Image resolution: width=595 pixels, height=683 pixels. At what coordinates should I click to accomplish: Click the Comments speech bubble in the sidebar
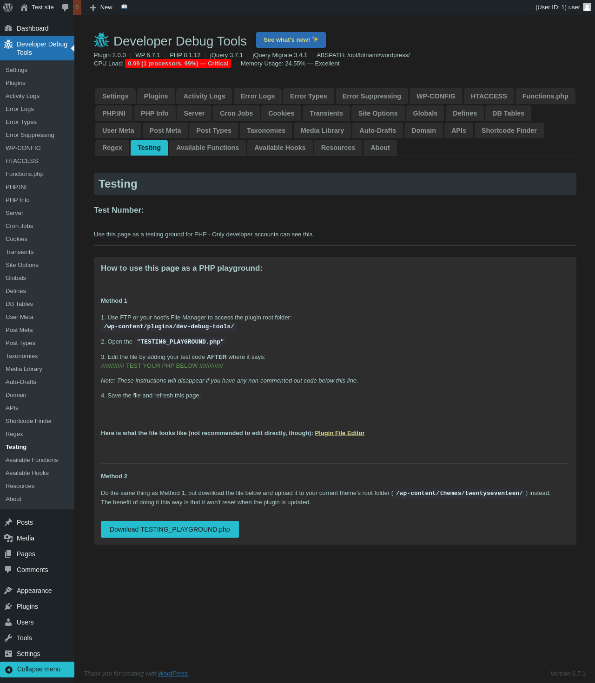coord(8,570)
